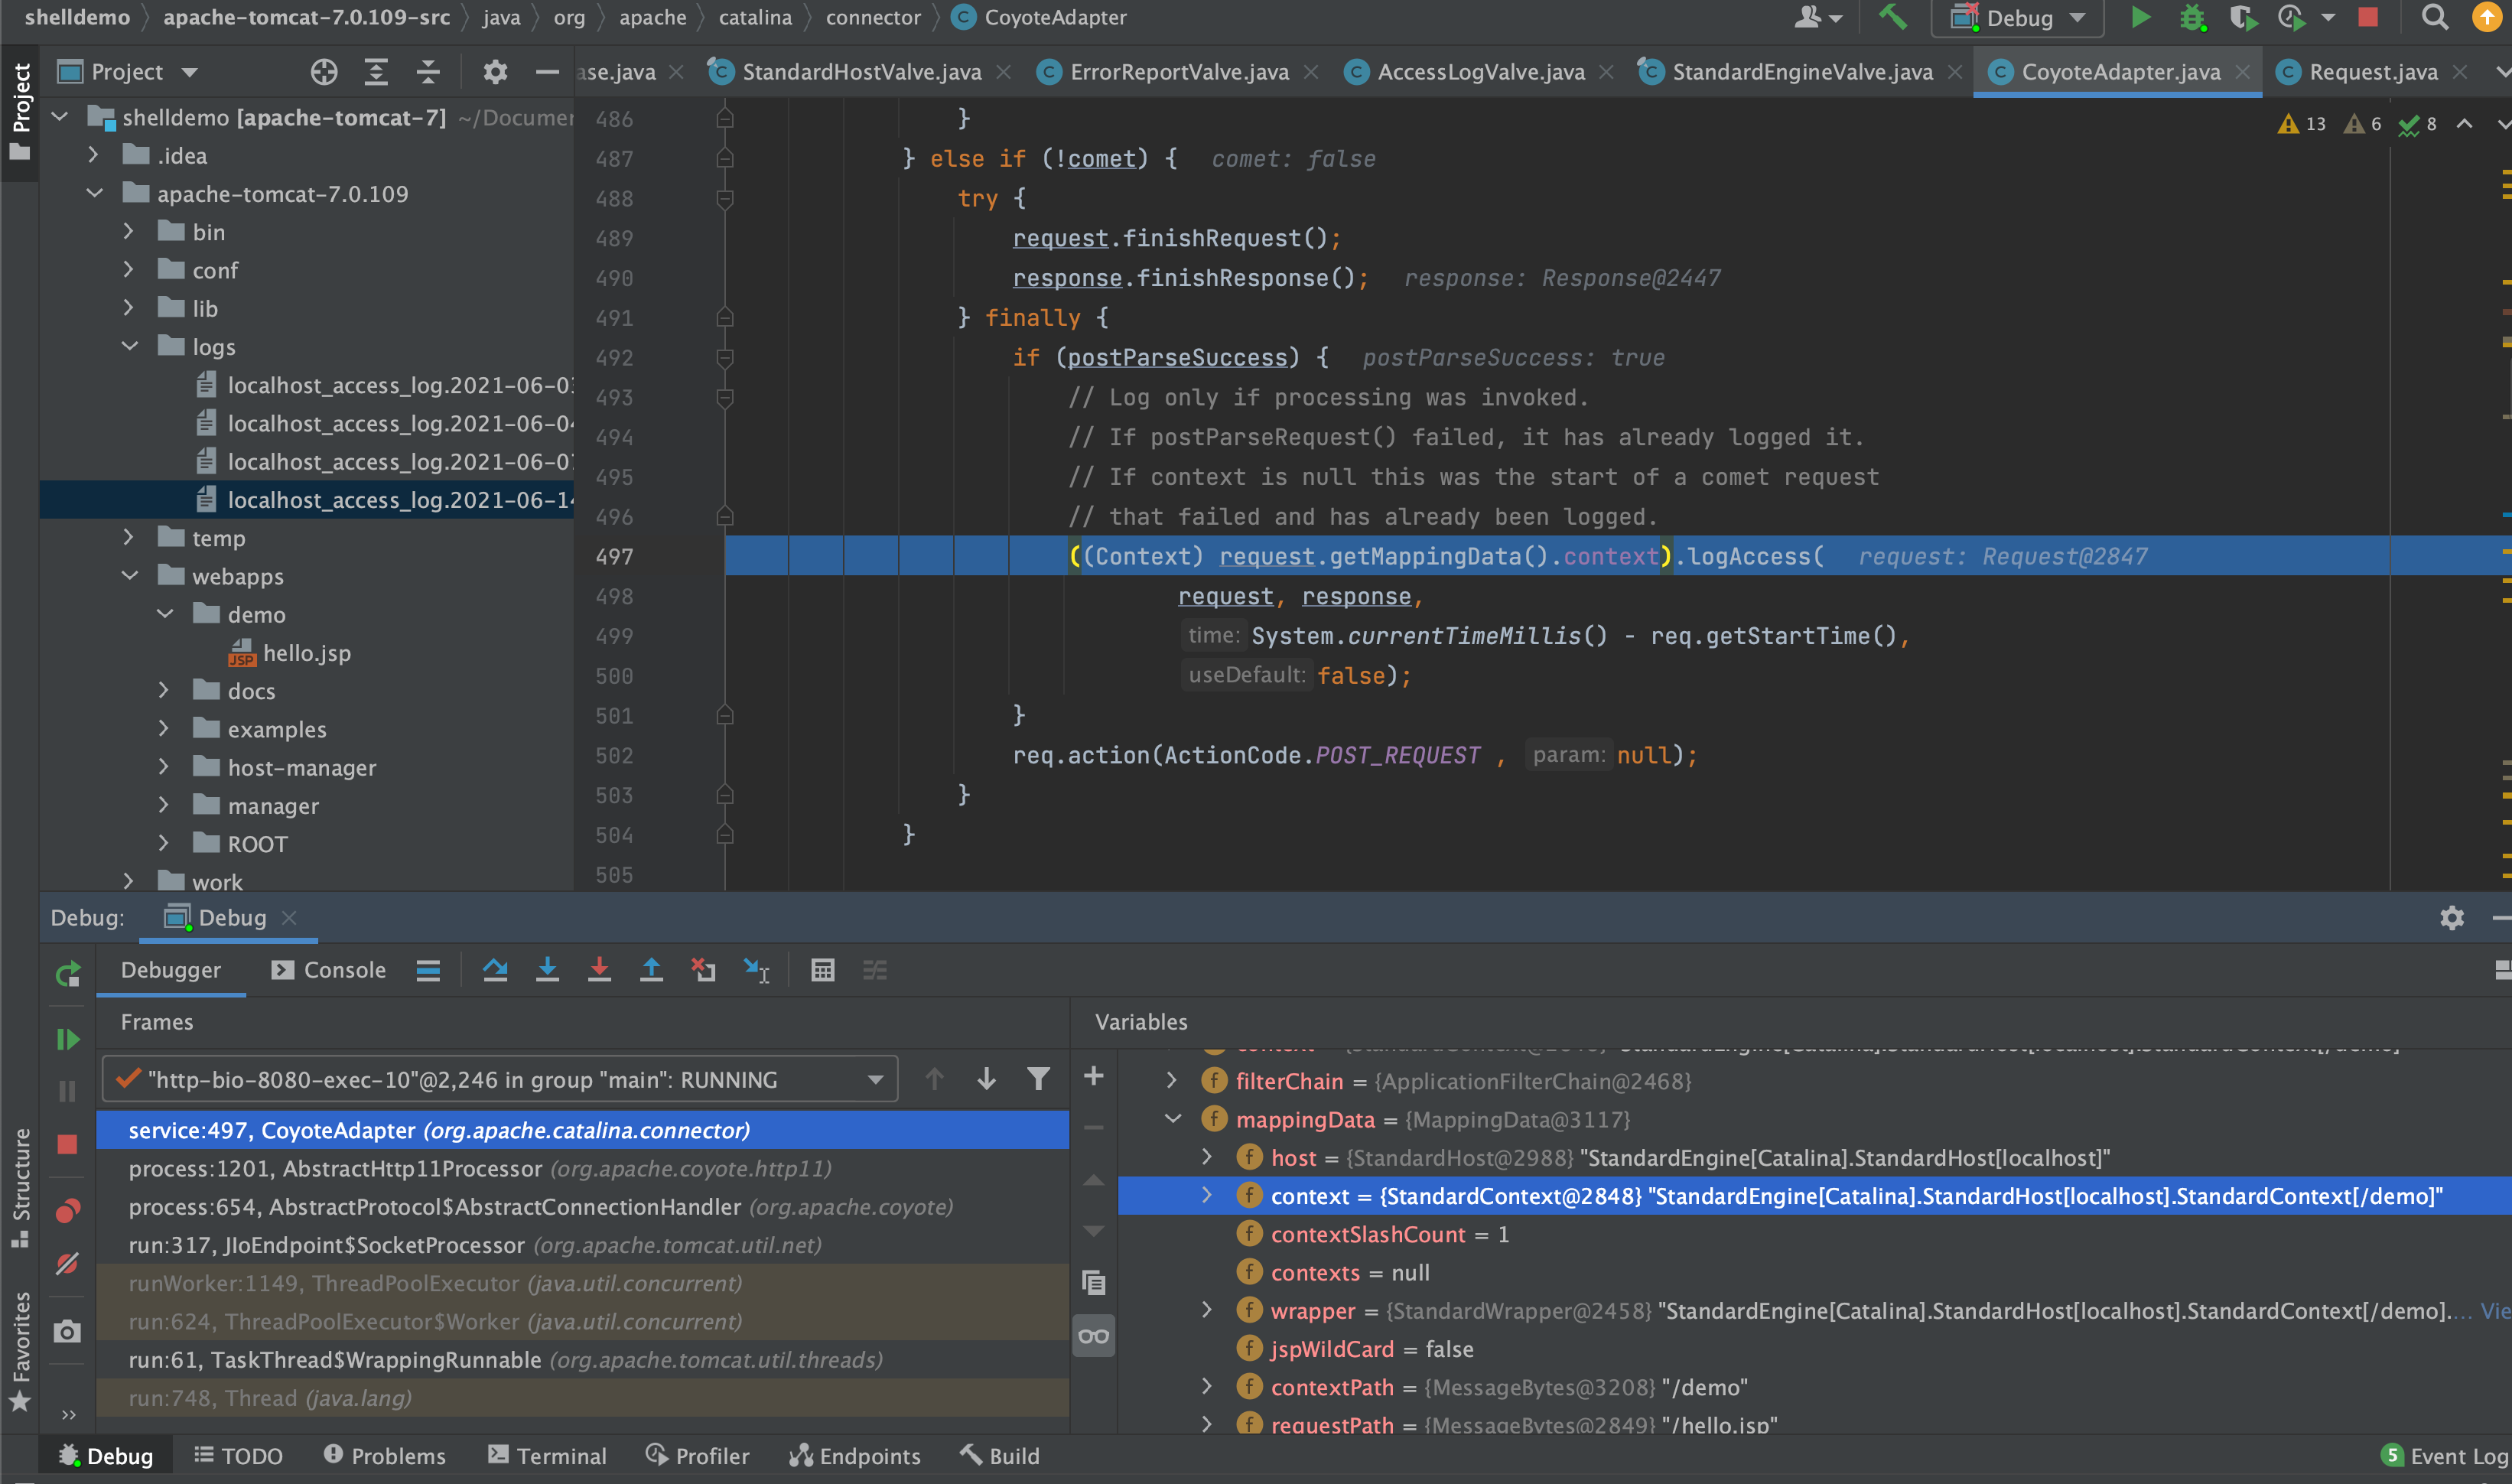Click catalina in breadcrumb path
This screenshot has width=2512, height=1484.
(x=755, y=17)
